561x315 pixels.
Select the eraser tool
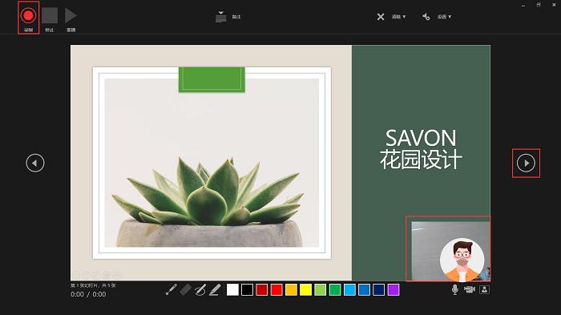click(x=185, y=289)
